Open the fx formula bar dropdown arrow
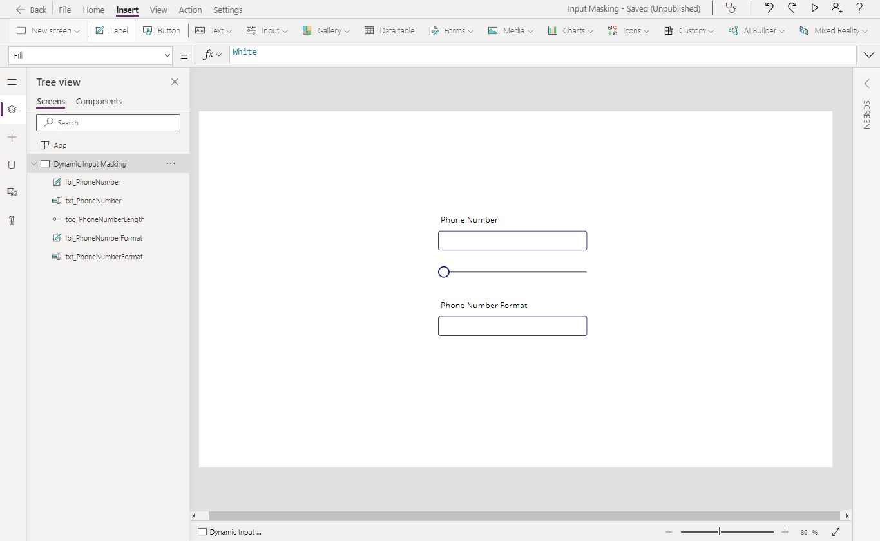This screenshot has width=880, height=541. 219,55
